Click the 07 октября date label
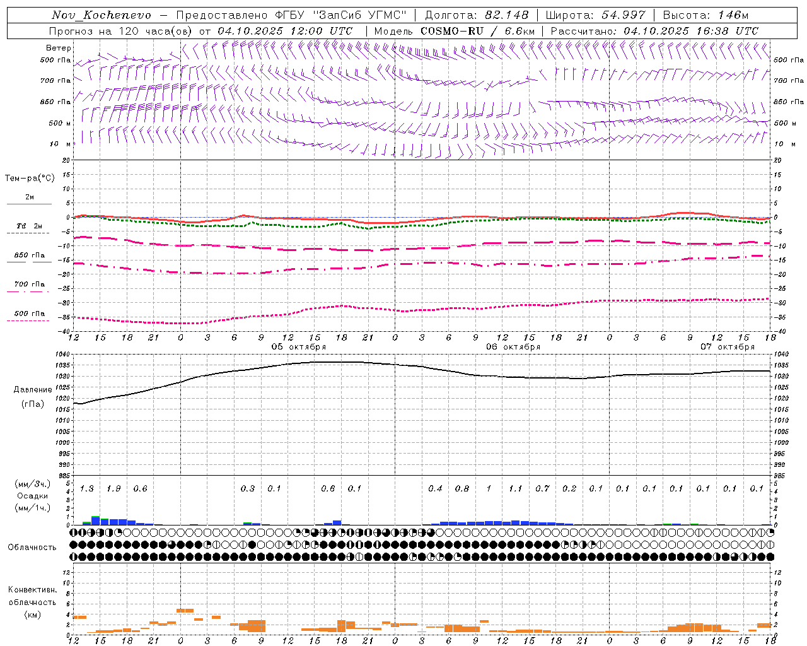This screenshot has width=807, height=646. click(728, 347)
